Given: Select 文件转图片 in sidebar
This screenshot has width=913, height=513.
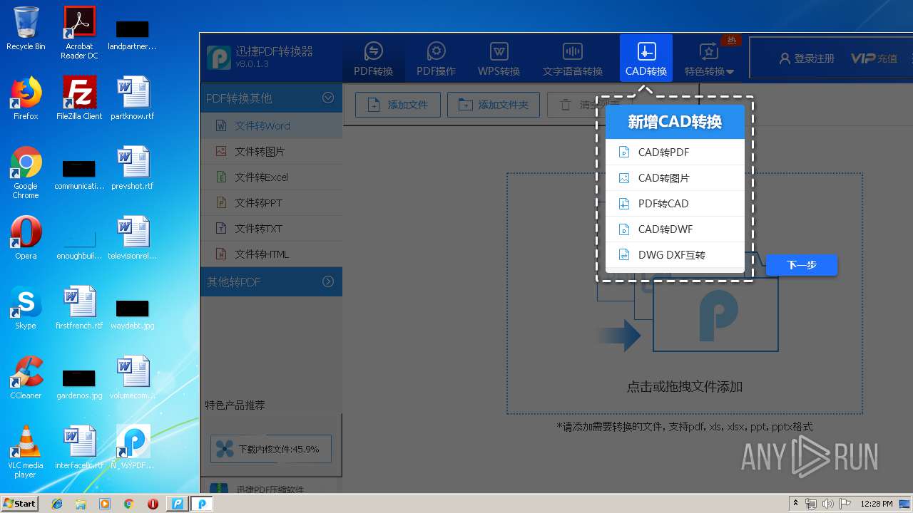Looking at the screenshot, I should pos(271,151).
